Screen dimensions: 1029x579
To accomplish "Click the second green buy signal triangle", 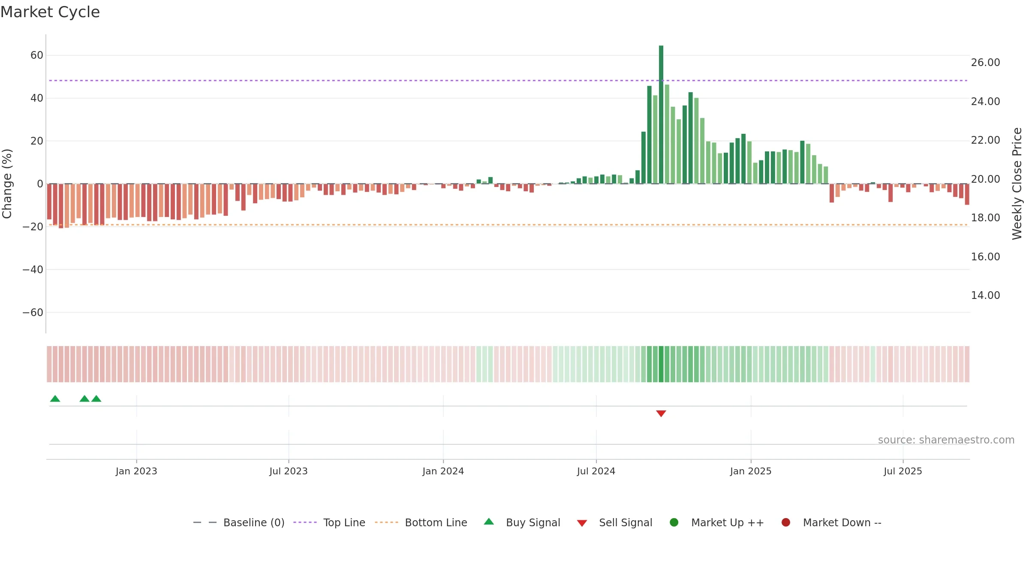I will [x=84, y=399].
